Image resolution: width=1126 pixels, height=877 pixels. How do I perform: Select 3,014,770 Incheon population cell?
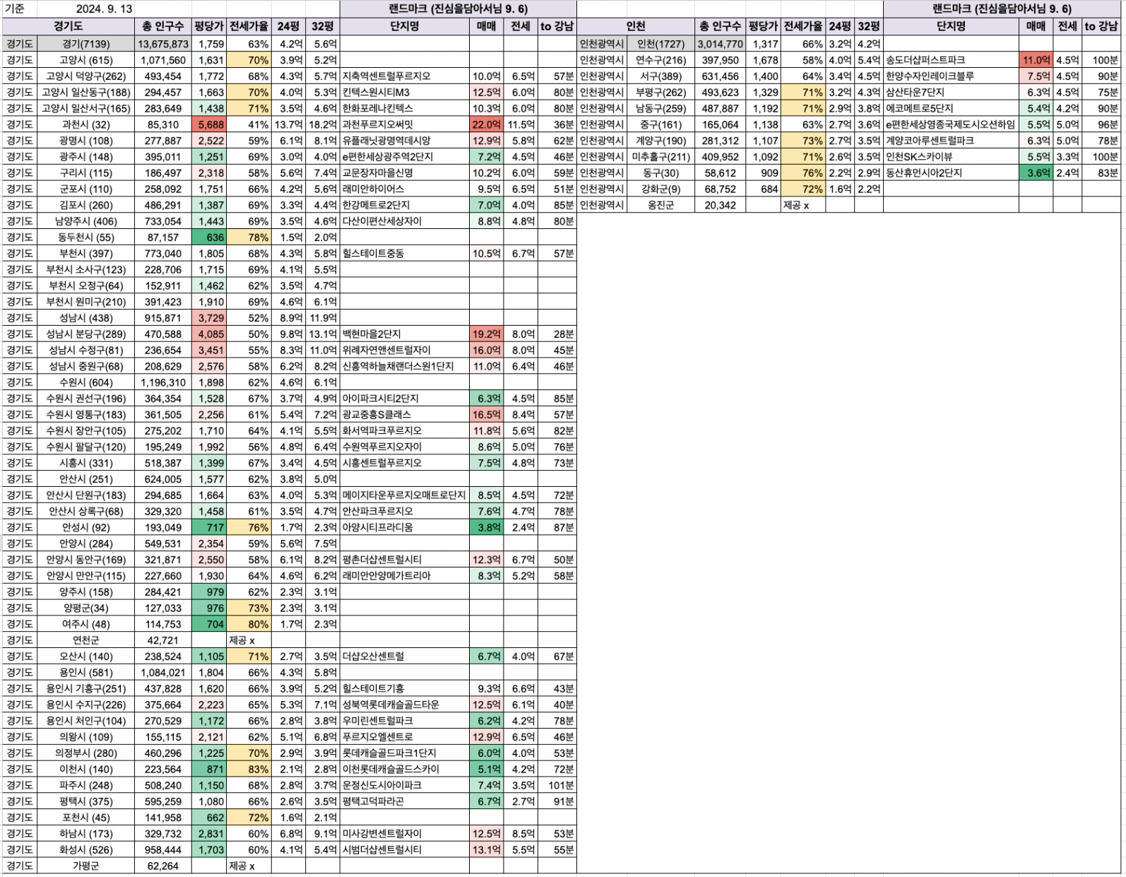(721, 44)
